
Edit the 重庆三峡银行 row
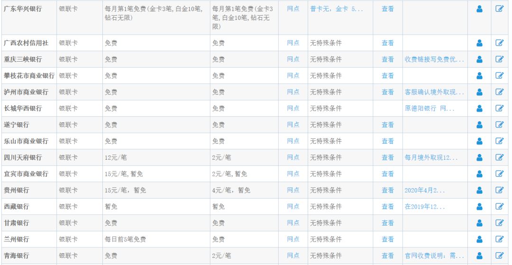(x=500, y=59)
